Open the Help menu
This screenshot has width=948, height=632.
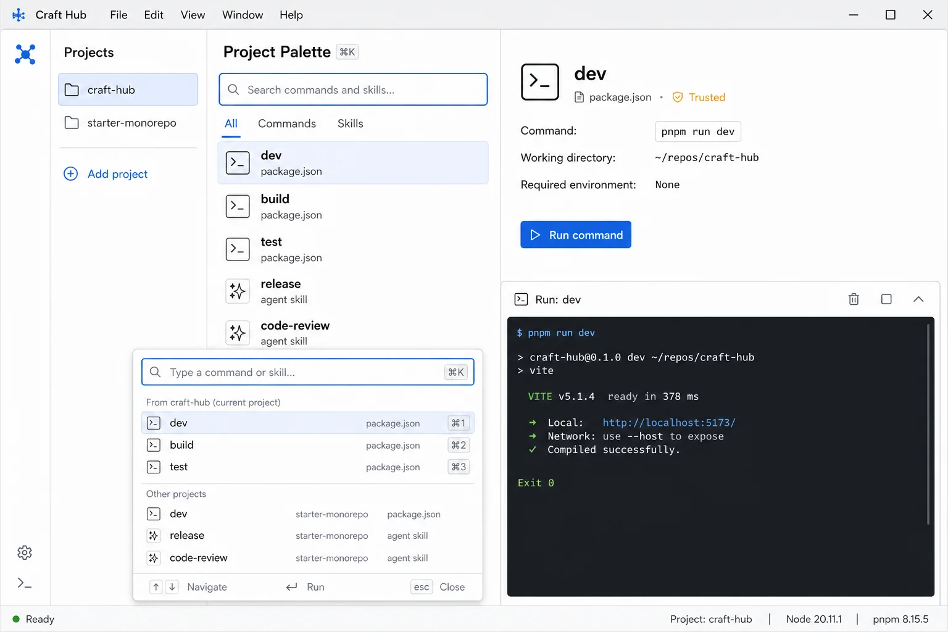(x=291, y=15)
